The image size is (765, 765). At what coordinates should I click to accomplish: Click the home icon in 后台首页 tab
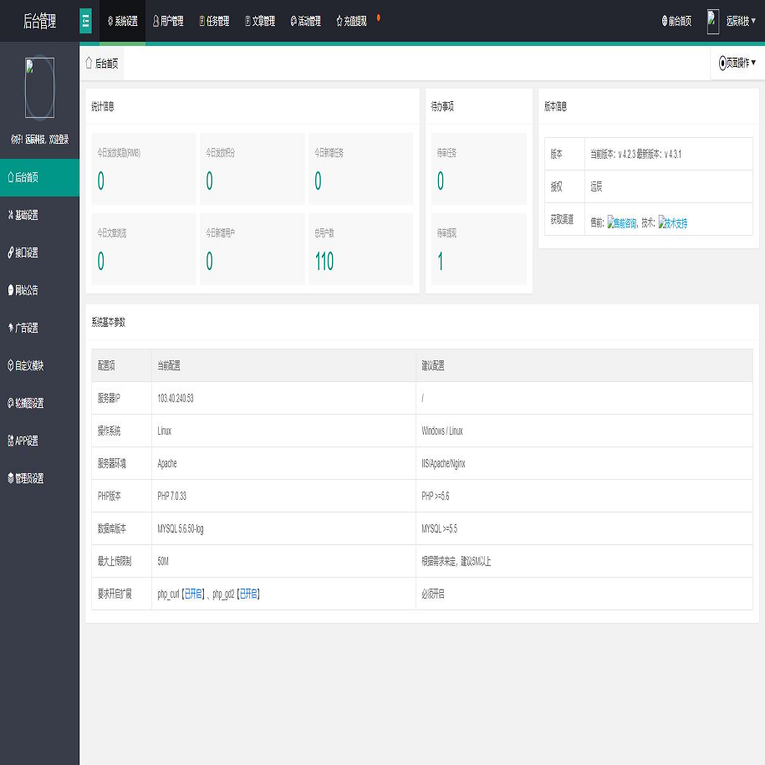(x=89, y=63)
